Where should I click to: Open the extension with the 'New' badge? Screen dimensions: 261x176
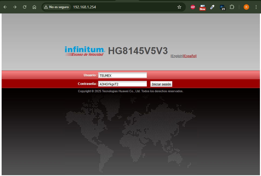coord(202,7)
